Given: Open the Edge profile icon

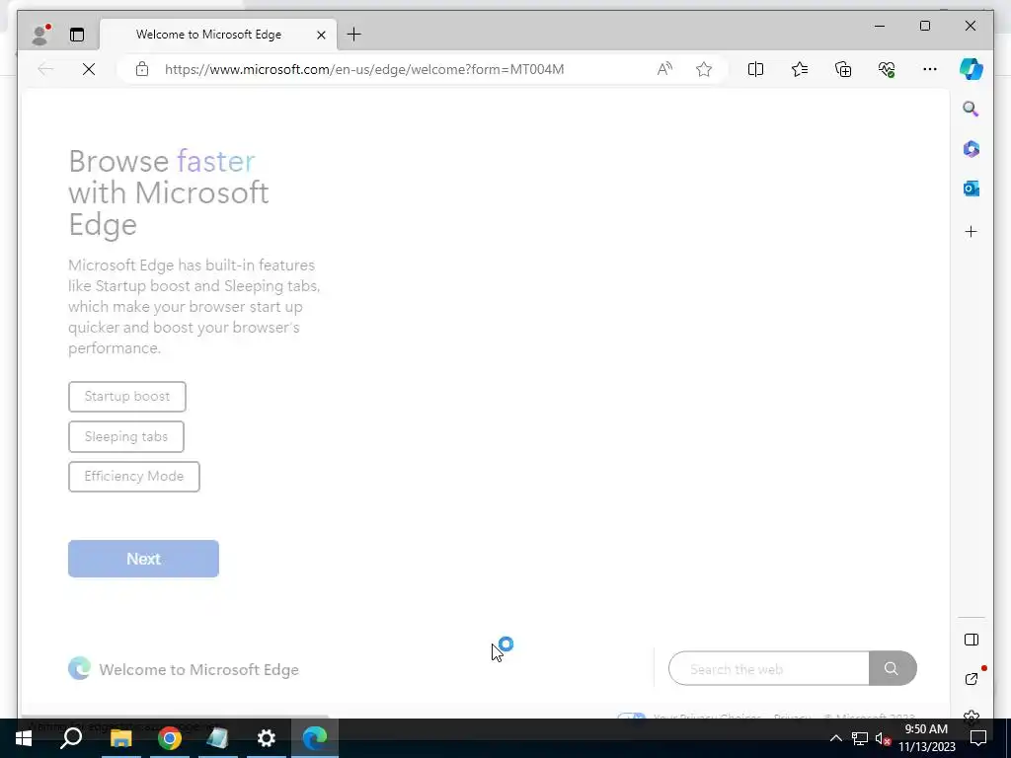Looking at the screenshot, I should 40,35.
